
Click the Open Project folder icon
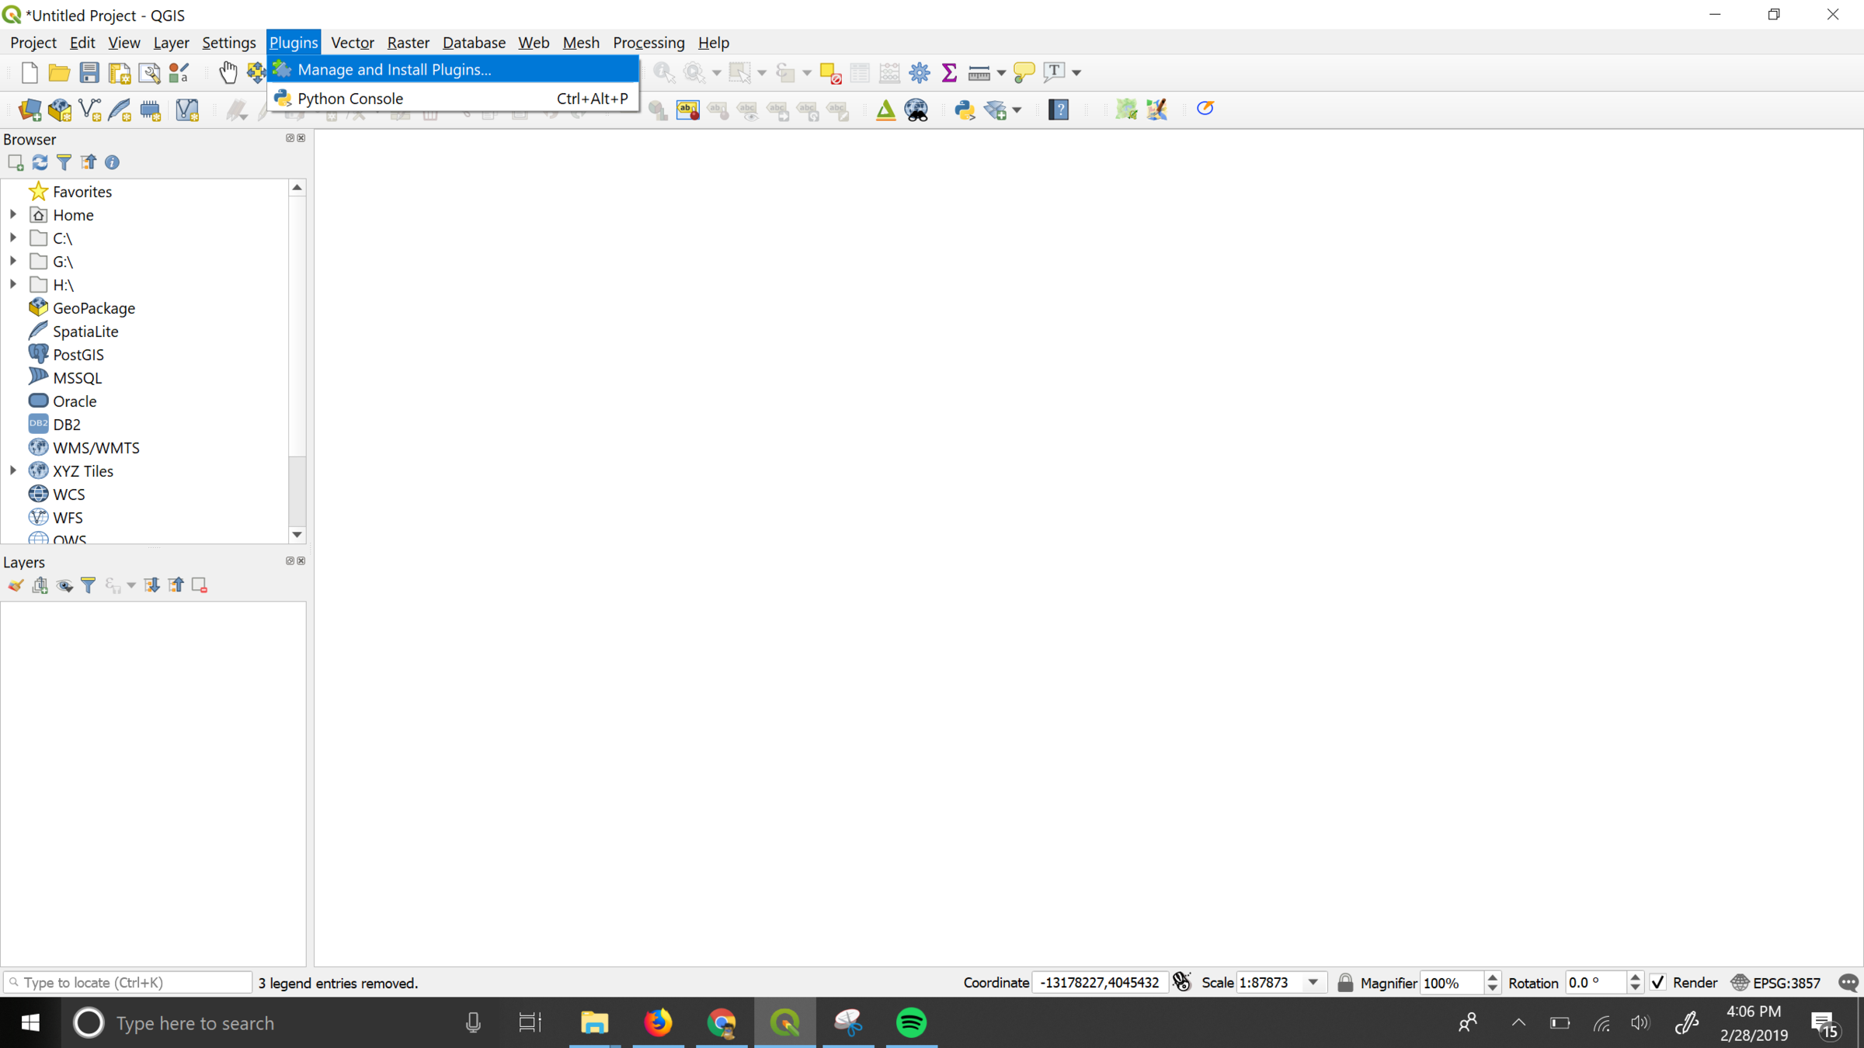[59, 72]
